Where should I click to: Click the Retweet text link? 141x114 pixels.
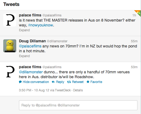click(x=78, y=82)
